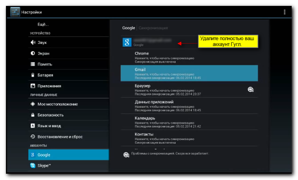Click the Settings app icon
This screenshot has width=298, height=180.
click(x=15, y=12)
